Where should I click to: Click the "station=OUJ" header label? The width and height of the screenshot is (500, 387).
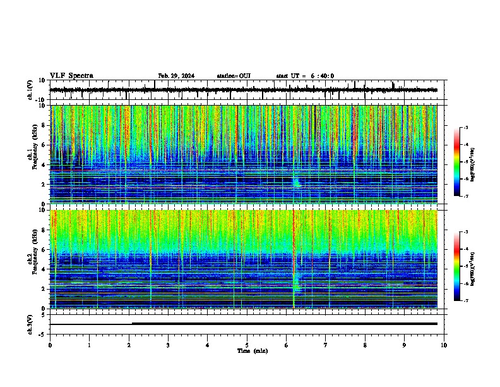(234, 76)
